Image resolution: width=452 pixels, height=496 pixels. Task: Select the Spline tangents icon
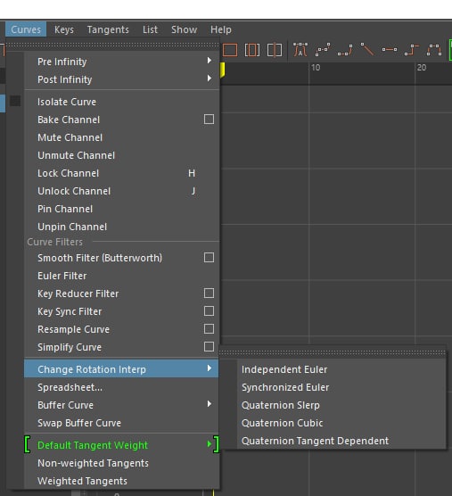(323, 50)
